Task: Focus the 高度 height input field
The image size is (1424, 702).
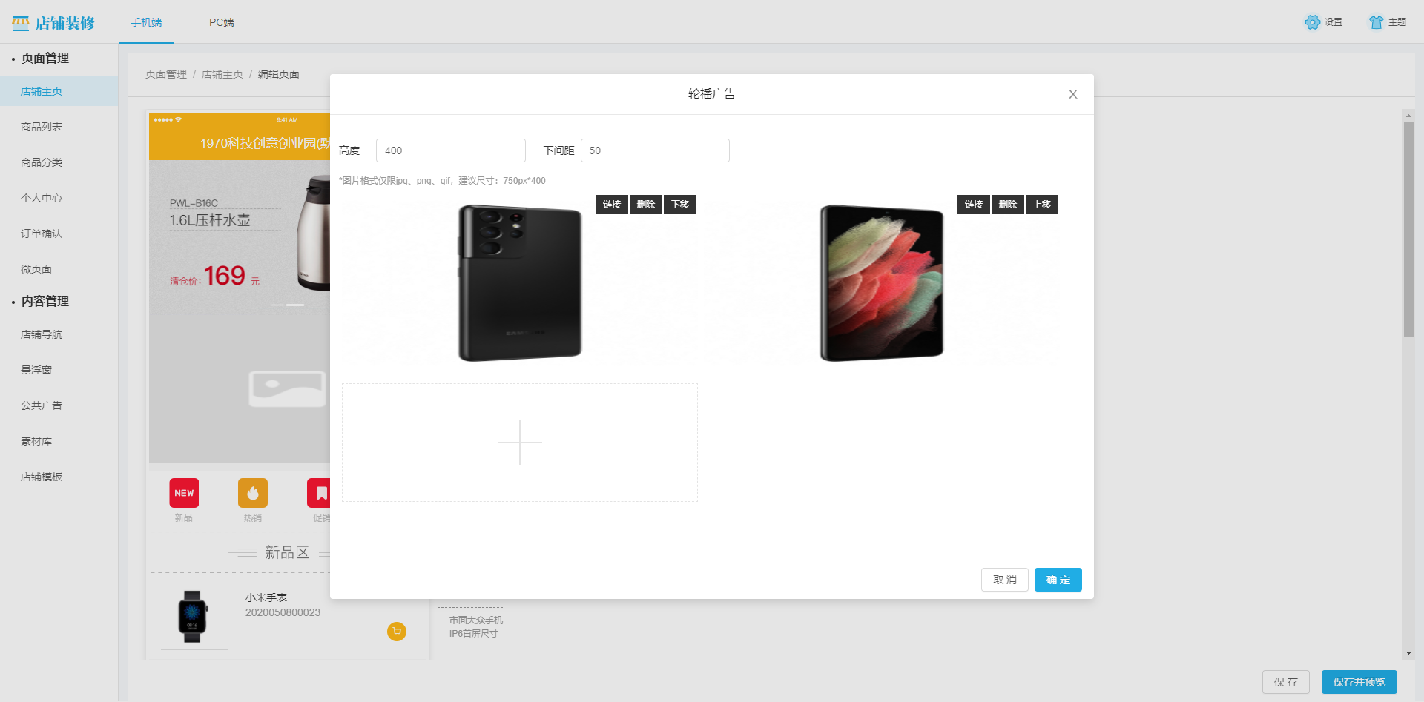Action: click(x=450, y=150)
